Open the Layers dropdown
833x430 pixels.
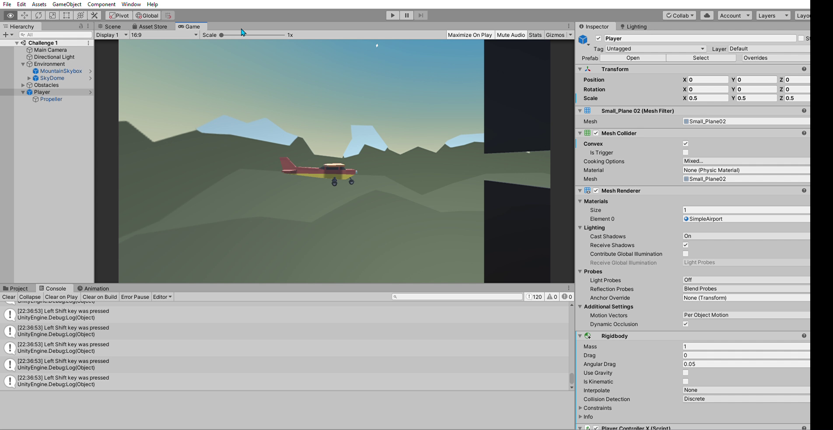(x=773, y=15)
